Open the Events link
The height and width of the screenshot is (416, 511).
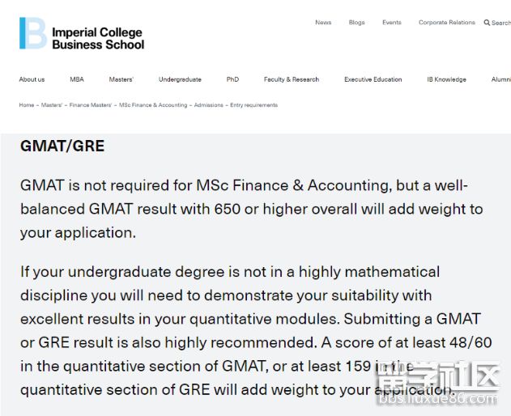[x=392, y=23]
